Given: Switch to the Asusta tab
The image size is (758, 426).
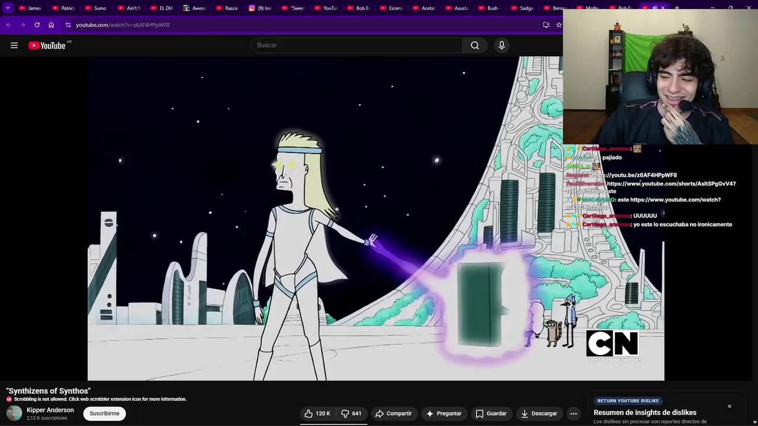Looking at the screenshot, I should point(457,8).
